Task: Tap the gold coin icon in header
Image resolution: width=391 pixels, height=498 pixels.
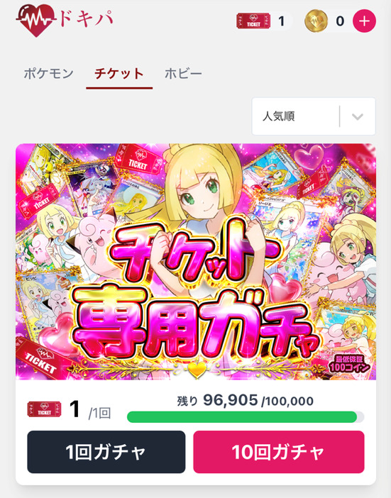Action: tap(316, 21)
